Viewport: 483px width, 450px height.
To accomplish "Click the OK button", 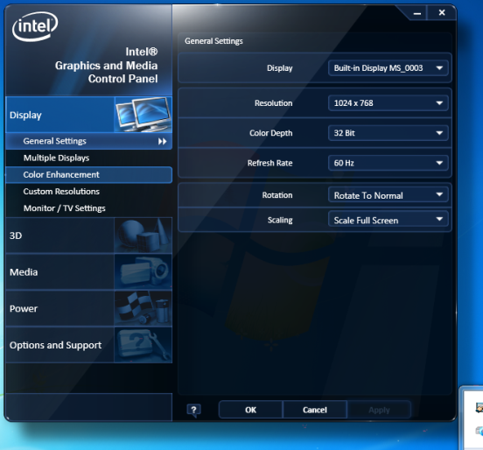I will (250, 410).
